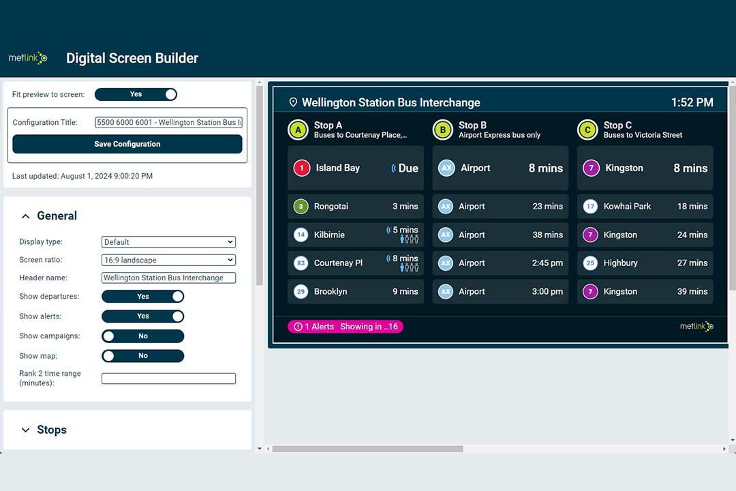Click the 1:52 PM clock text

click(x=692, y=102)
